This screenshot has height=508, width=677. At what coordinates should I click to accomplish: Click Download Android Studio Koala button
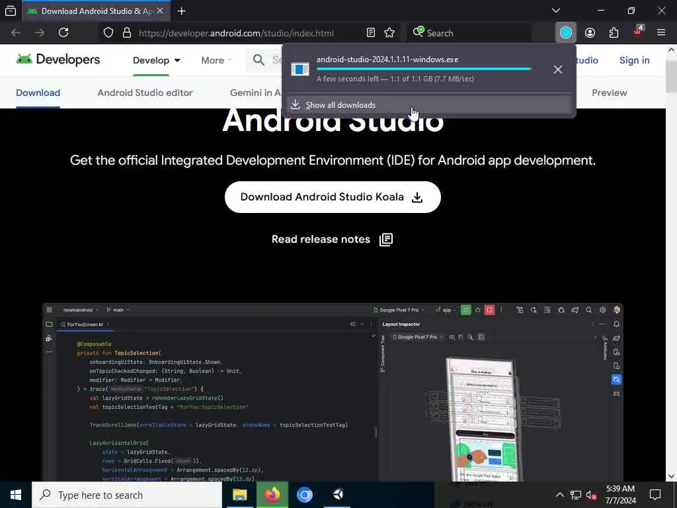click(x=333, y=197)
